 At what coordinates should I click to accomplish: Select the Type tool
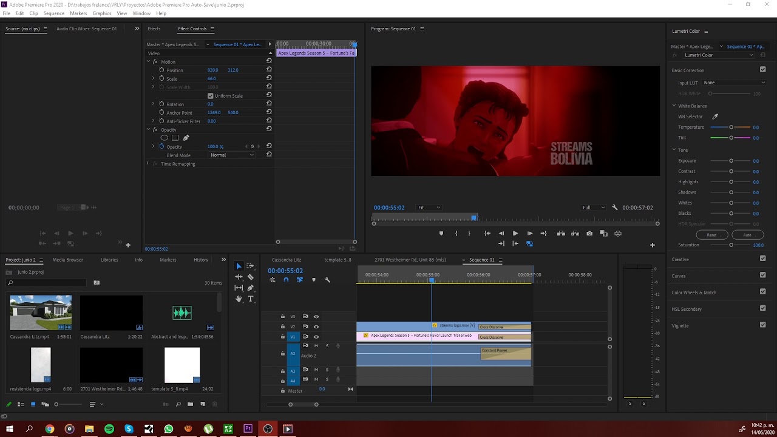[x=250, y=299]
